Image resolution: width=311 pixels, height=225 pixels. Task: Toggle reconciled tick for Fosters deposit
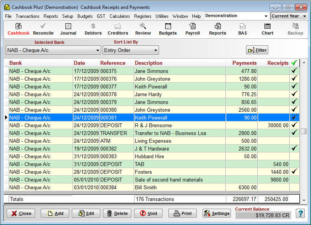pos(294,171)
